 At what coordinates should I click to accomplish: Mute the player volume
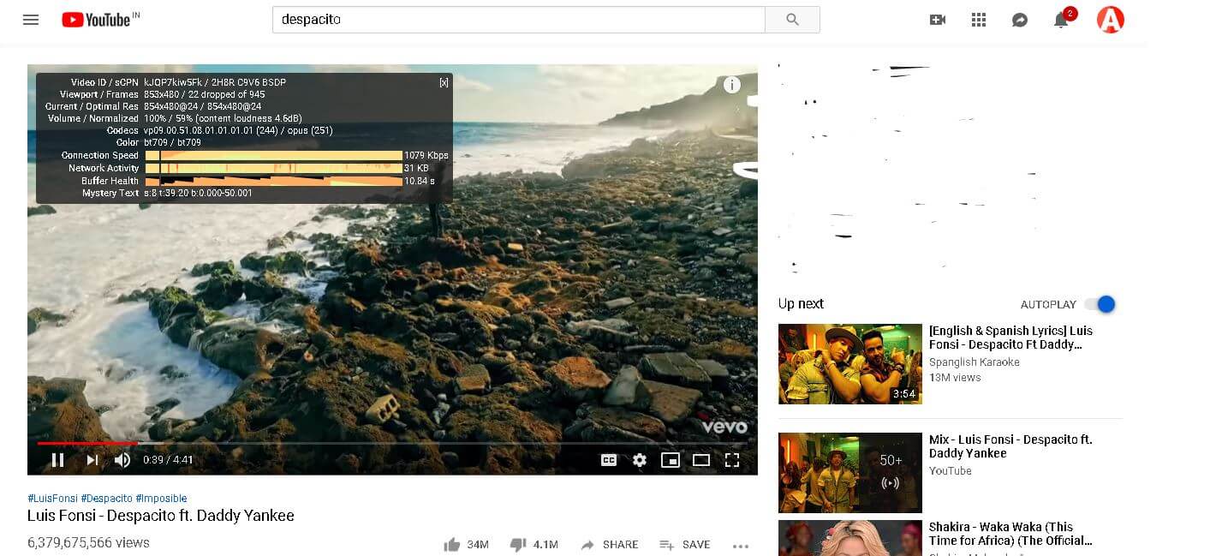pos(122,460)
